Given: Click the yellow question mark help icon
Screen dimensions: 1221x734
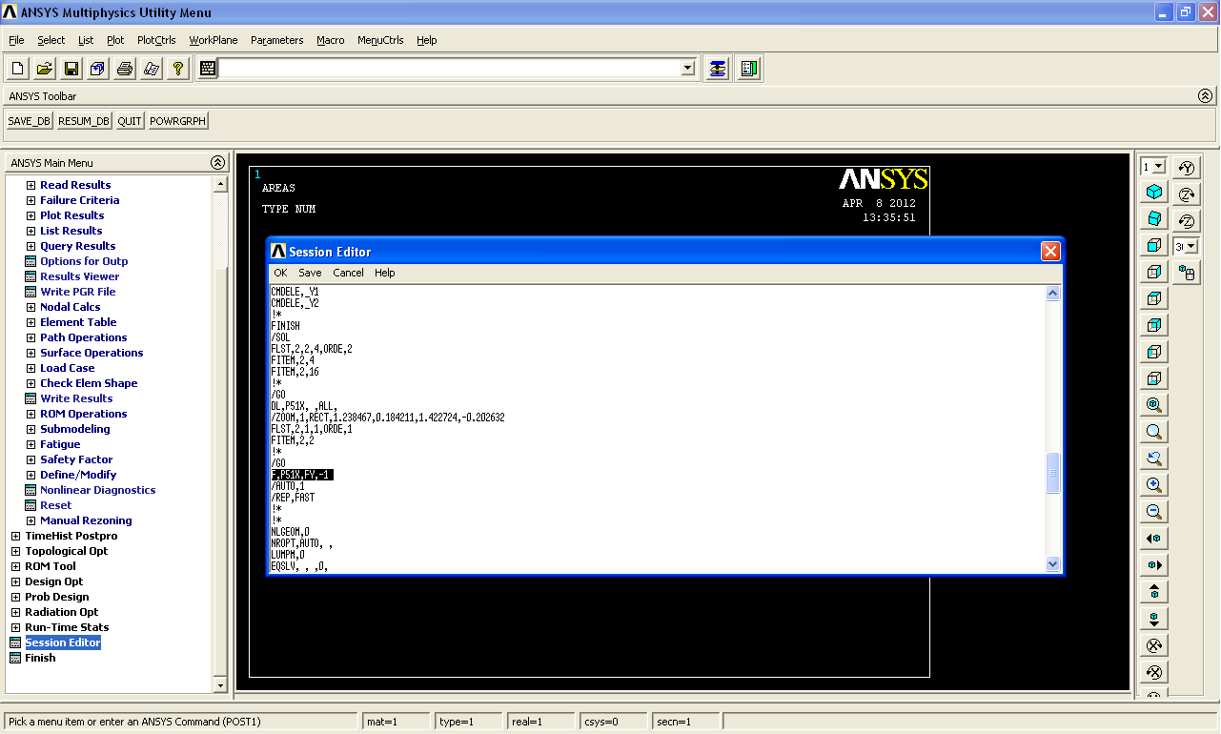Looking at the screenshot, I should tap(178, 69).
